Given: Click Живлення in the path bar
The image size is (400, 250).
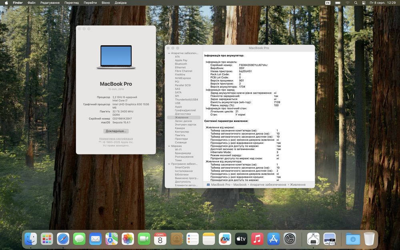Looking at the screenshot, I should click(298, 185).
